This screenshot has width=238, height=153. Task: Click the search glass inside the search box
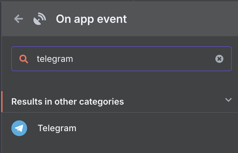tap(24, 59)
